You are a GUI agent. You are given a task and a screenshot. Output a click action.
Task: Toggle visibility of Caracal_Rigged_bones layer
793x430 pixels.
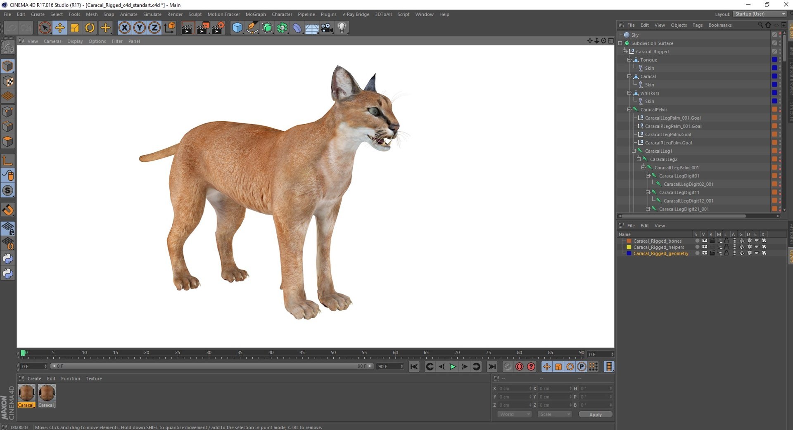pos(705,241)
